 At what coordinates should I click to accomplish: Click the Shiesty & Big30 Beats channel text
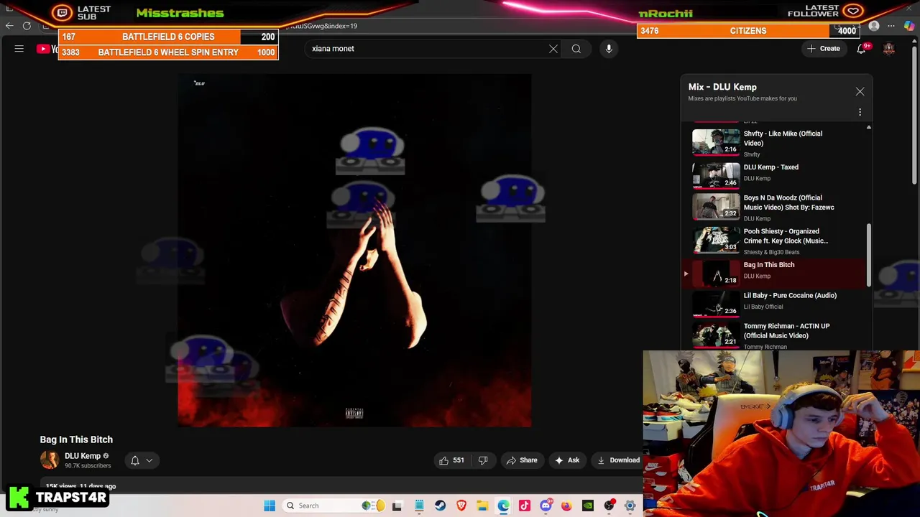[771, 252]
